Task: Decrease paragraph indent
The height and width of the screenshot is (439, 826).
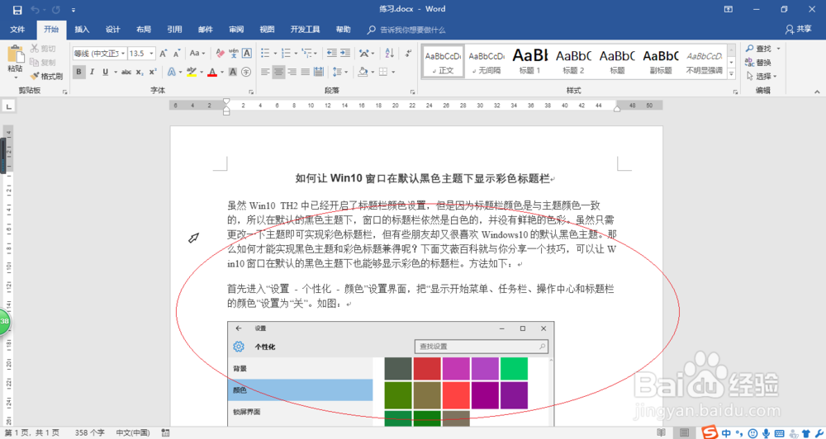Action: pyautogui.click(x=332, y=53)
